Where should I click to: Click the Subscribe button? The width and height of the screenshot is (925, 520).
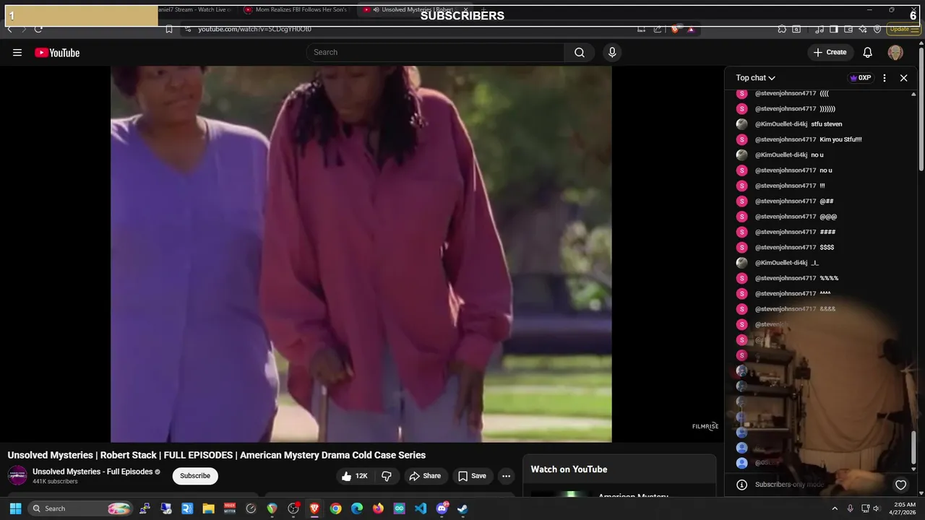195,476
